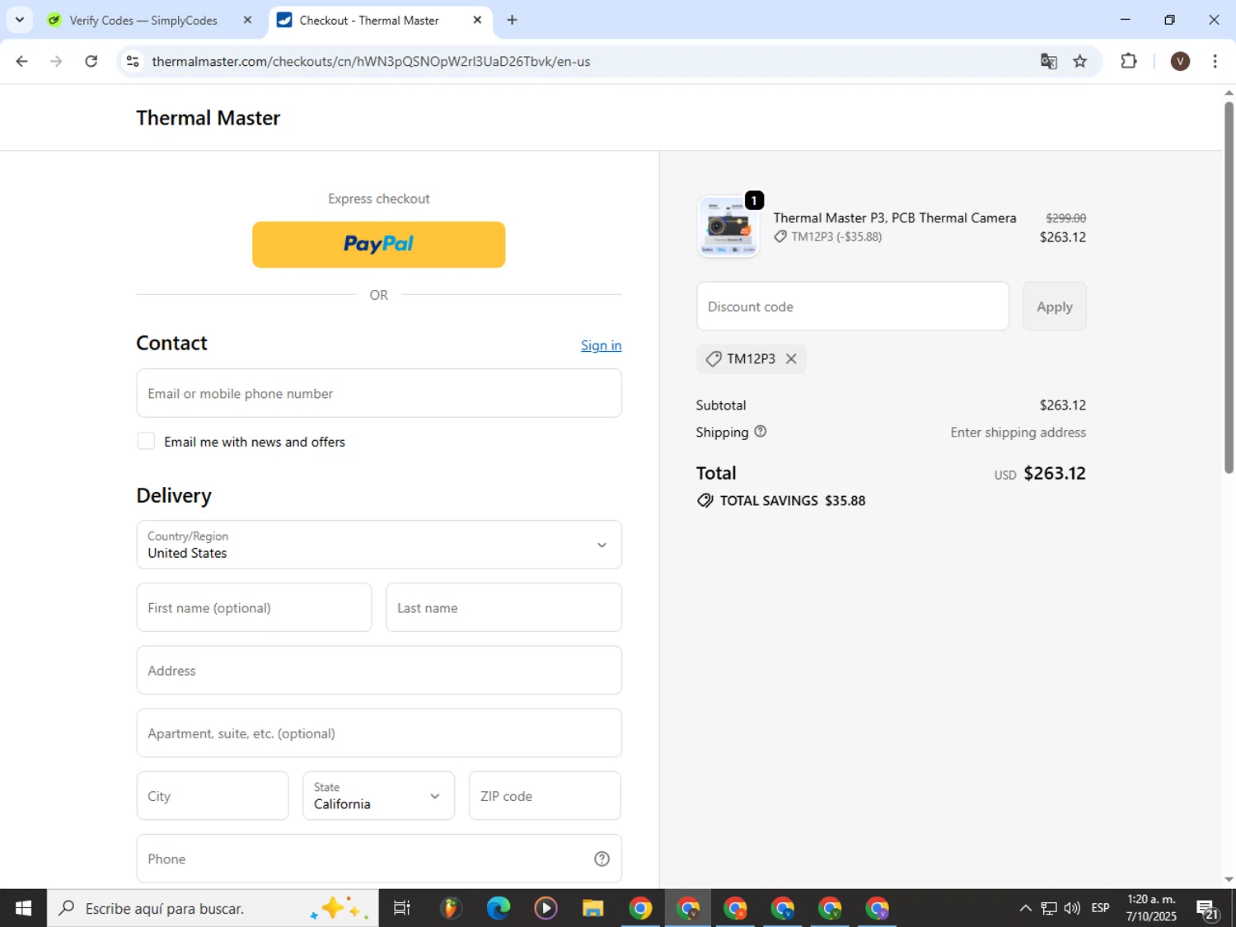This screenshot has width=1236, height=927.
Task: Click the Apartment, suite, etc. field
Action: 379,733
